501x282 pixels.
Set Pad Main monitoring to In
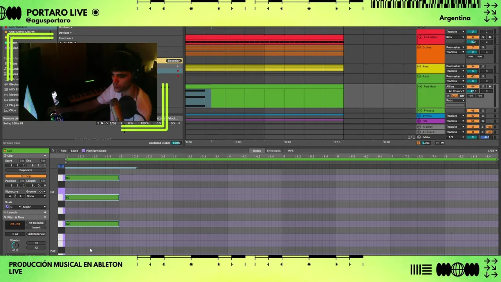pyautogui.click(x=448, y=96)
